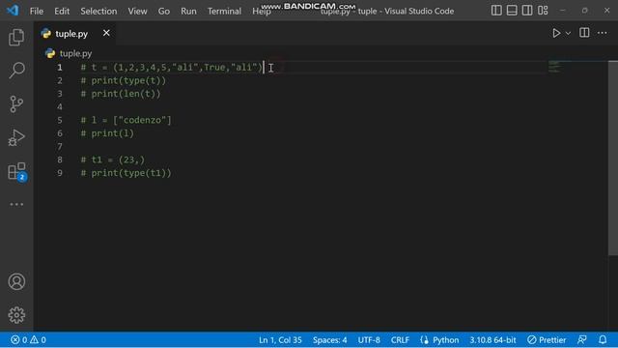Image resolution: width=618 pixels, height=348 pixels.
Task: Toggle secondary side bar visibility
Action: tap(527, 11)
